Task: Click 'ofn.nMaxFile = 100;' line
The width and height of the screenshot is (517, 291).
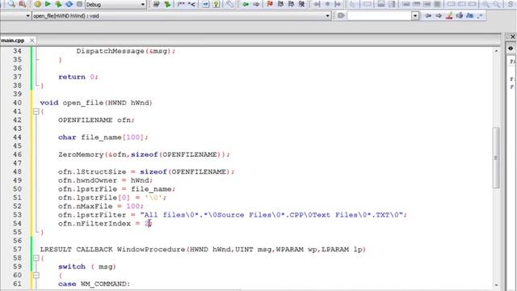Action: tap(101, 206)
